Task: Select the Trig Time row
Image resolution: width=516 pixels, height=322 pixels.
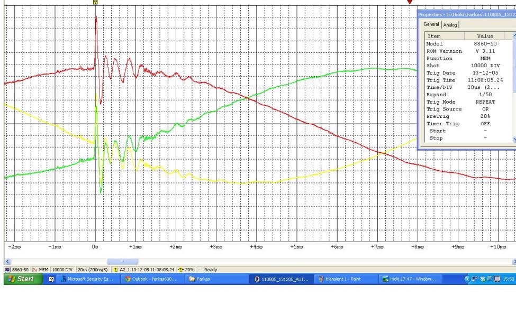Action: 468,80
